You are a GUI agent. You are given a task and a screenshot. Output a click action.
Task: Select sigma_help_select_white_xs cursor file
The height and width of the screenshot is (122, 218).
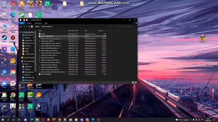72,50
